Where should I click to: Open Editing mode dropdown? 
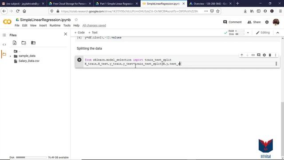[x=263, y=32]
